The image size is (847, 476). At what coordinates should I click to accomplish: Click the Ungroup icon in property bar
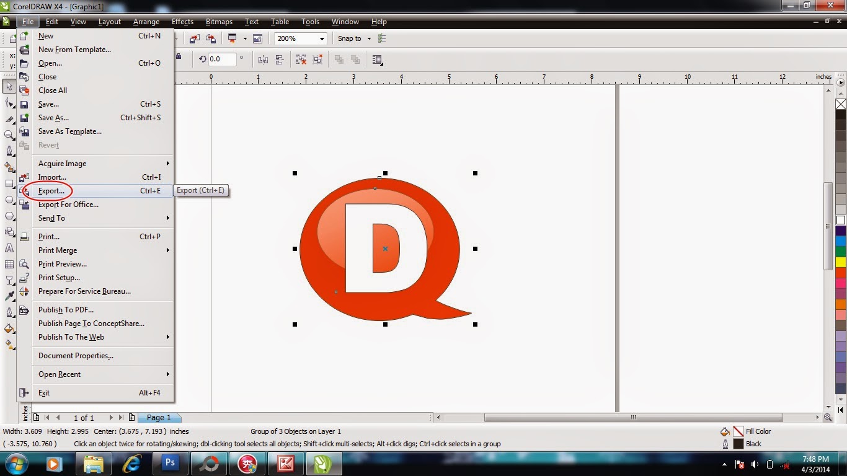tap(301, 59)
